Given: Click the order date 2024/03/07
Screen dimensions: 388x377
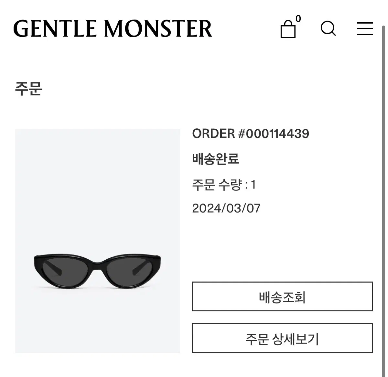Looking at the screenshot, I should [226, 208].
